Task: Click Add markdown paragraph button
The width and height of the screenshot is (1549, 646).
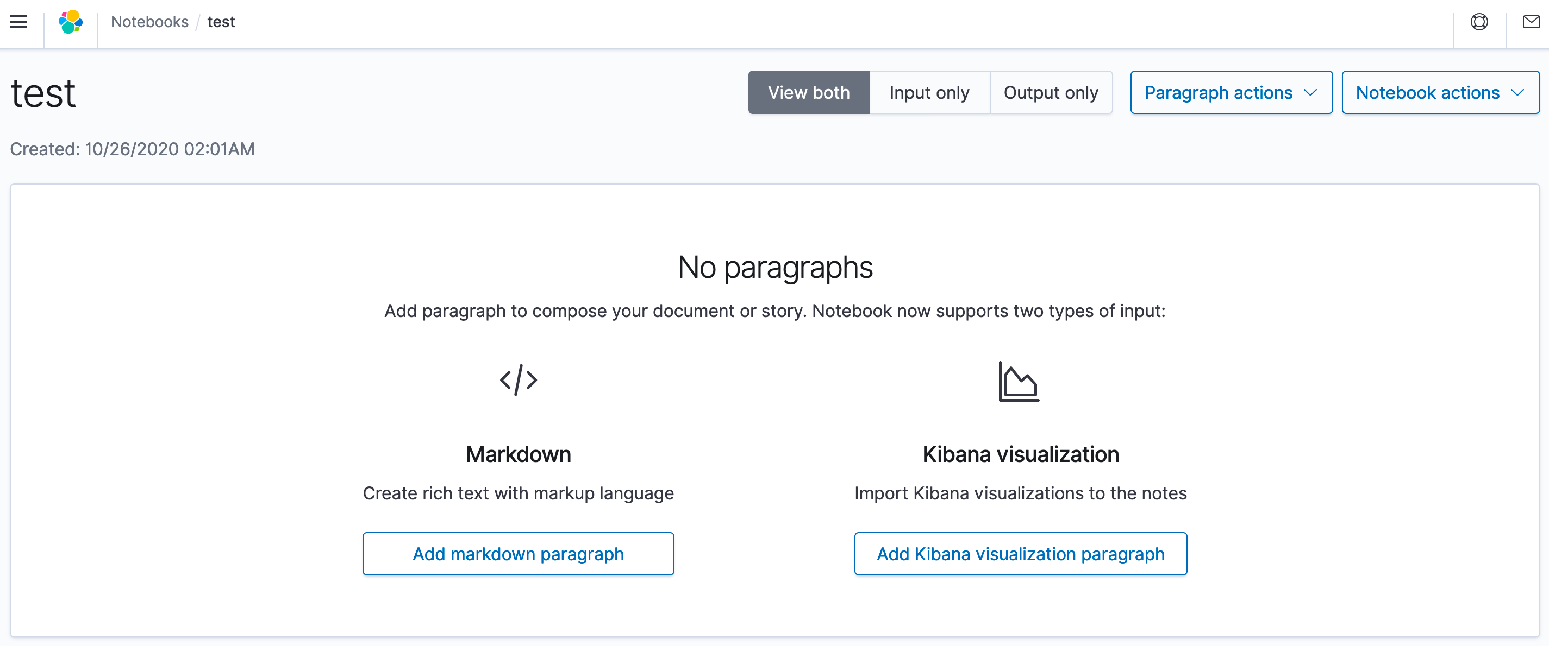Action: tap(519, 554)
